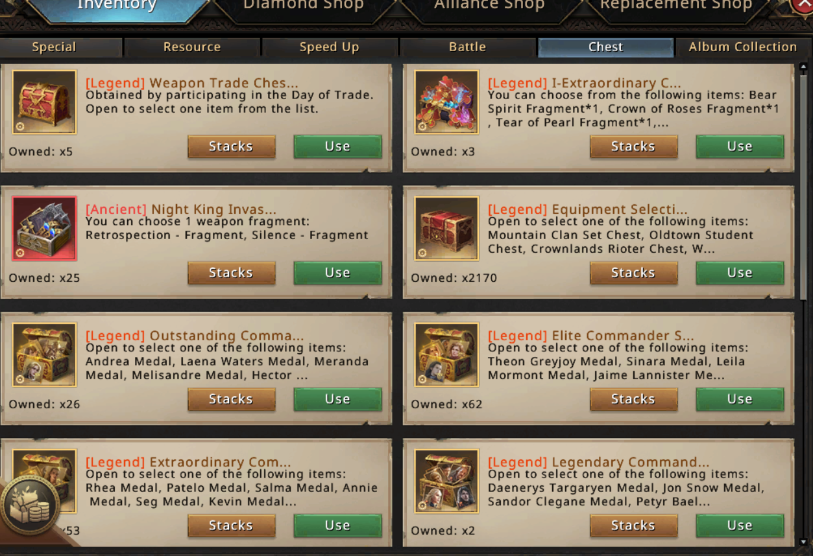This screenshot has width=813, height=556.
Task: Use the Legendary Commander chest
Action: point(740,526)
